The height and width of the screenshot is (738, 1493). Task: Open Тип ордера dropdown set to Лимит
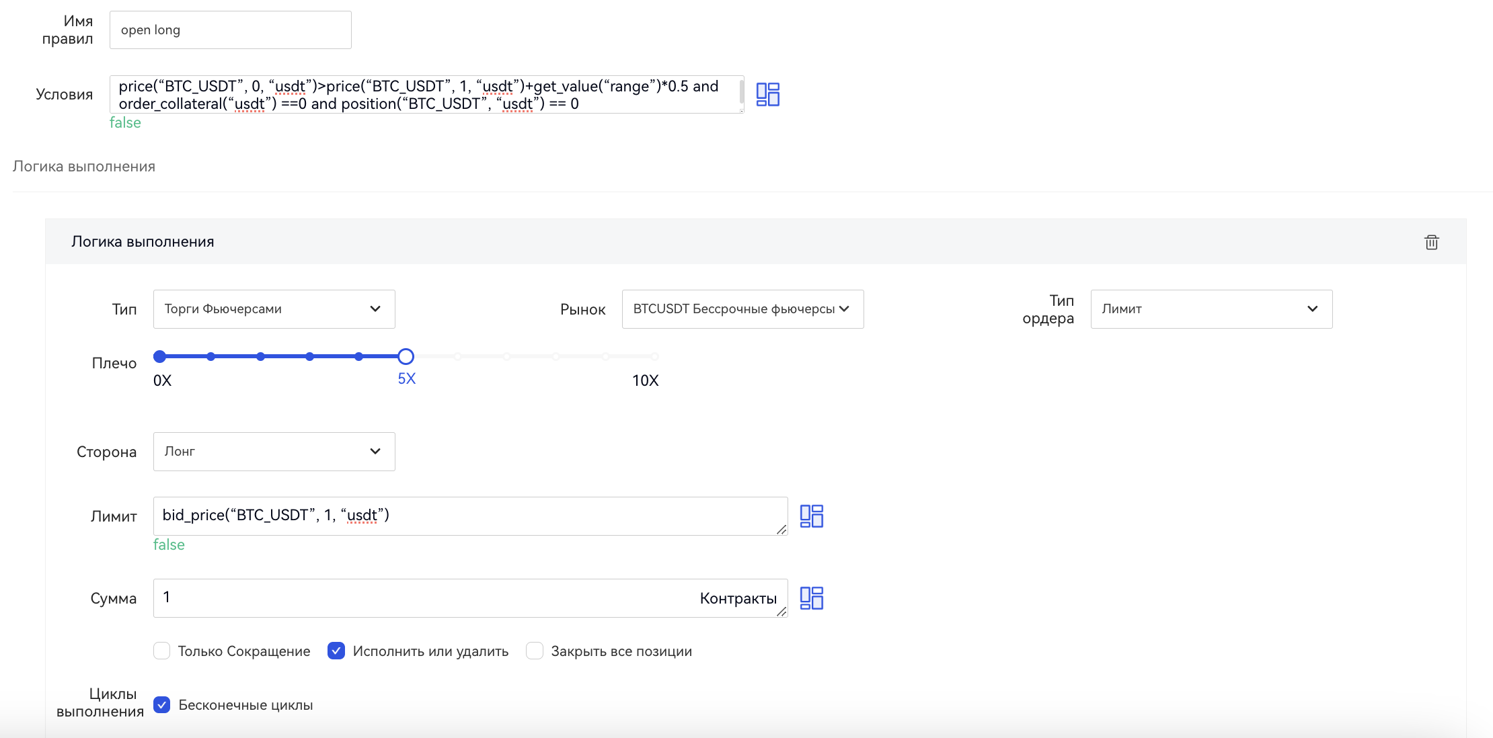point(1211,309)
